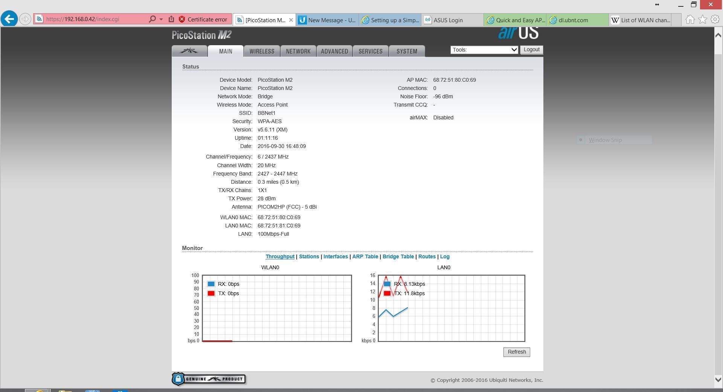Screen dimensions: 723x392
Task: Open the SYSTEM tab
Action: [x=407, y=51]
